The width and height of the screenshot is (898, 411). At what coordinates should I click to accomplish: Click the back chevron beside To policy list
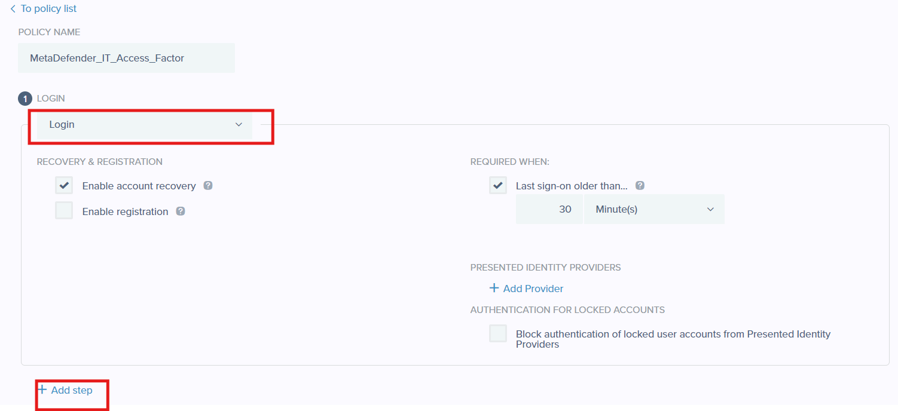click(x=13, y=9)
